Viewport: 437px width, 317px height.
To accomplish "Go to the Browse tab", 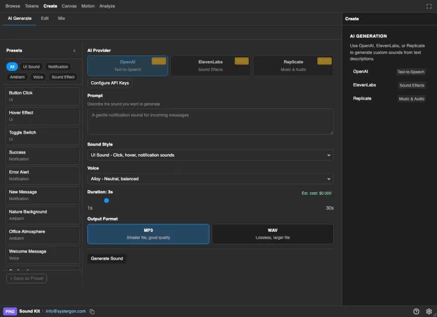I will point(13,6).
